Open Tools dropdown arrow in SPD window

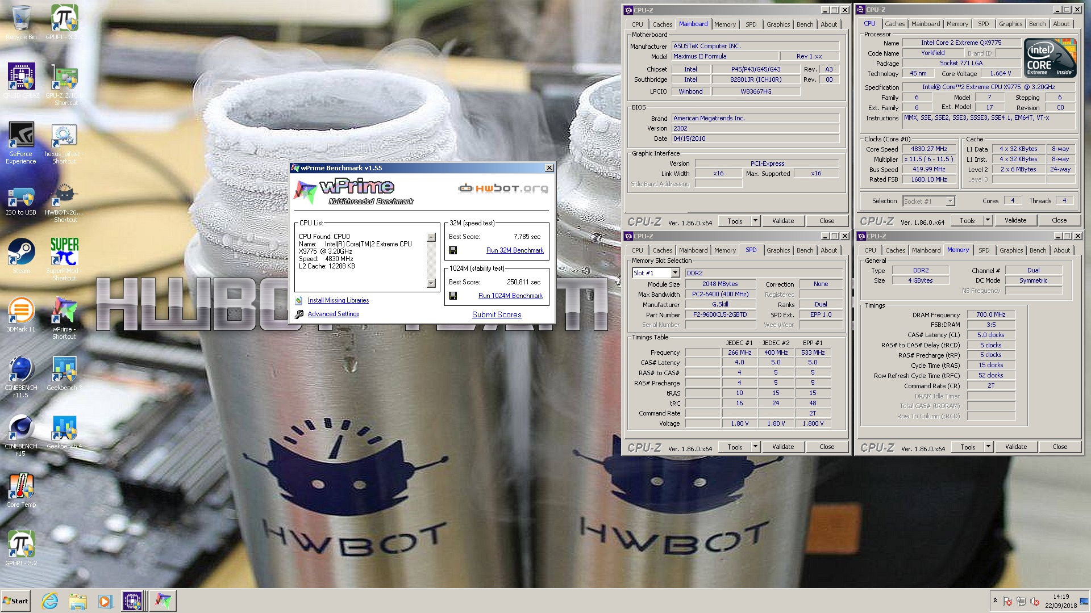click(x=755, y=447)
